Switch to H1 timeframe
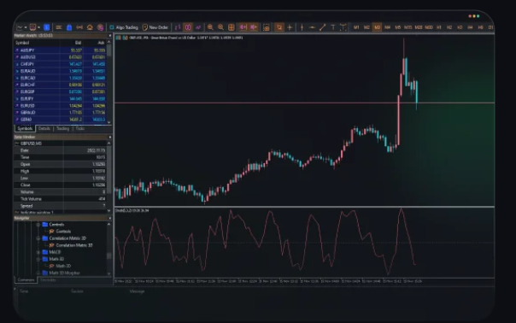 [x=439, y=27]
